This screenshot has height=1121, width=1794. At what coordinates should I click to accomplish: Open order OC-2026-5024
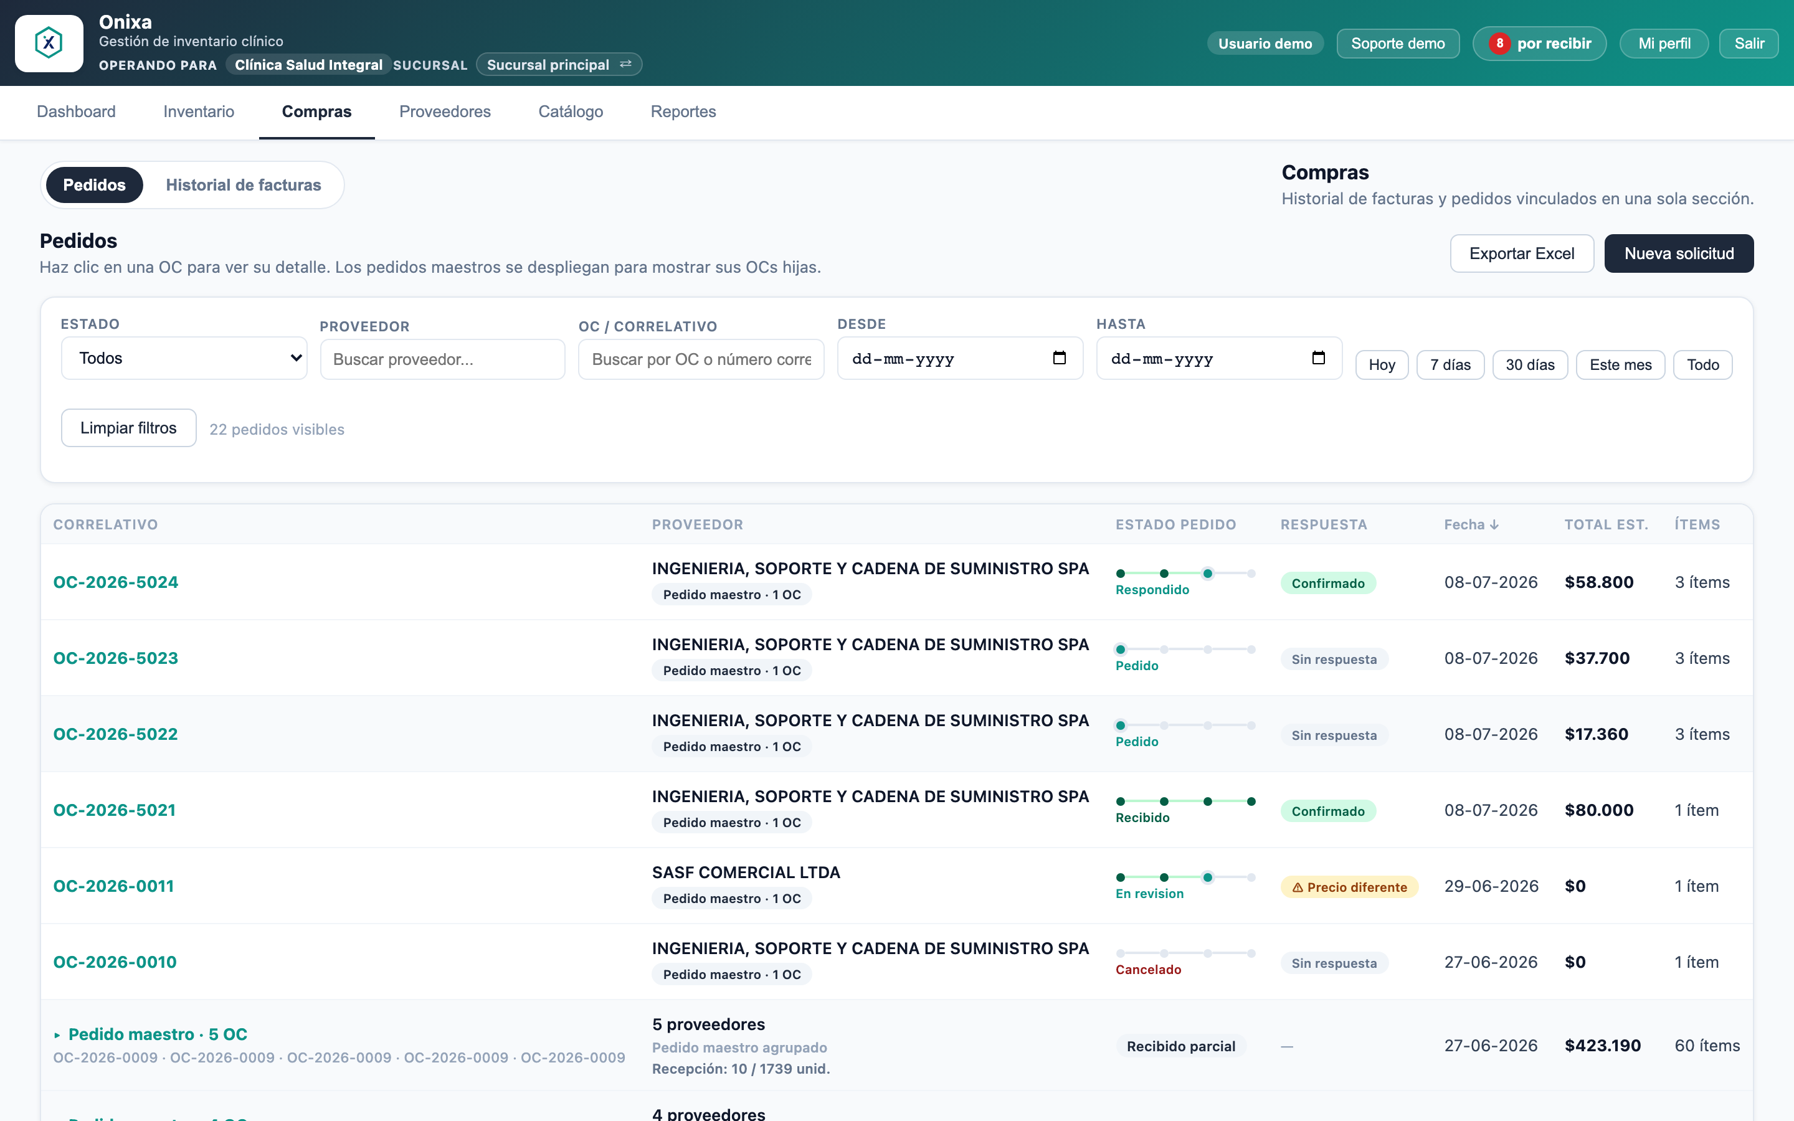pyautogui.click(x=116, y=582)
